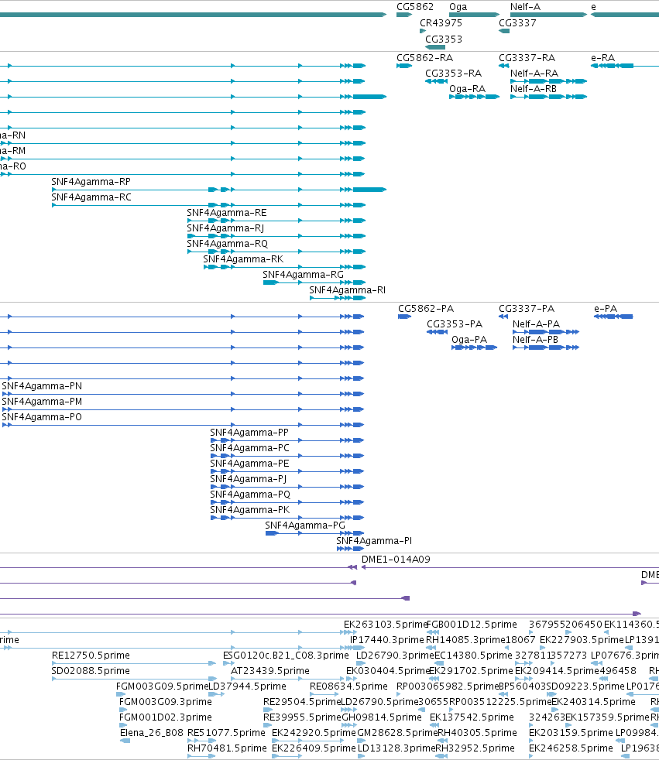Image resolution: width=659 pixels, height=760 pixels.
Task: Click EST ESG0120c.B21_C08.3prime
Action: [x=286, y=656]
